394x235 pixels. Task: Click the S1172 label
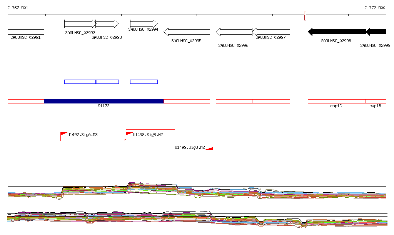[104, 106]
